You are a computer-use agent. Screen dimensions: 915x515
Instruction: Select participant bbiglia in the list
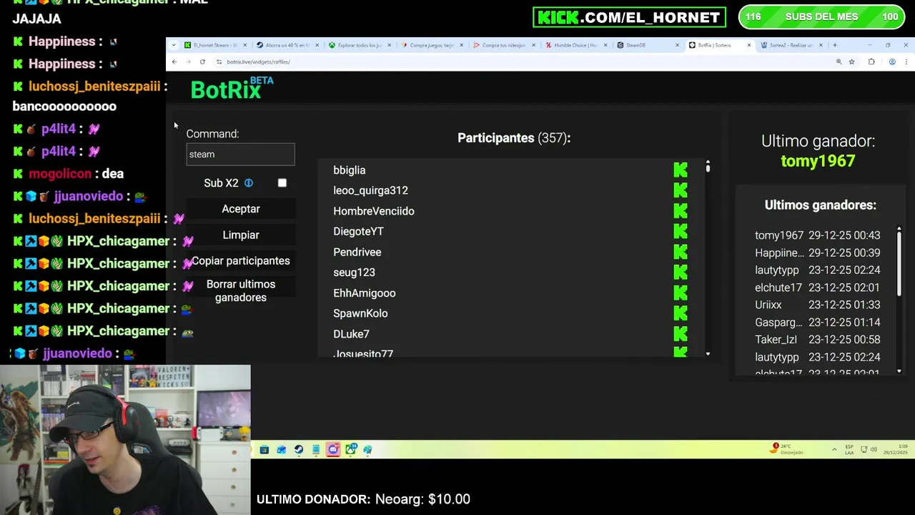349,170
